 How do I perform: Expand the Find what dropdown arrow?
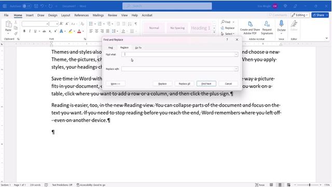pyautogui.click(x=236, y=55)
